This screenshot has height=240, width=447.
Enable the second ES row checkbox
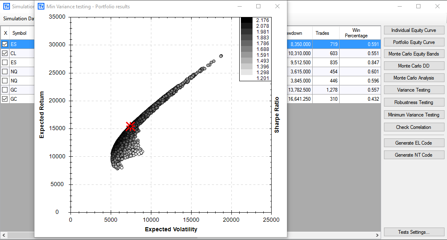tap(5, 63)
